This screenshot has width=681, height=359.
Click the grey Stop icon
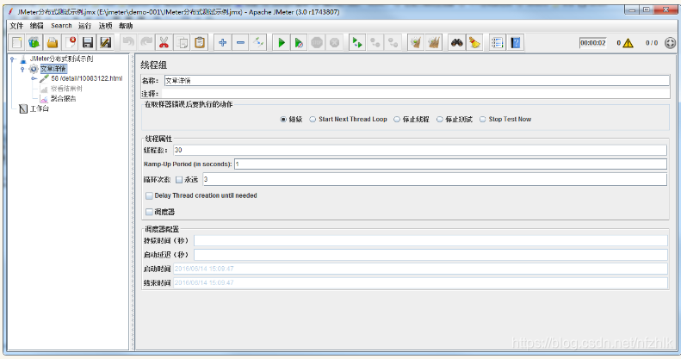[317, 42]
